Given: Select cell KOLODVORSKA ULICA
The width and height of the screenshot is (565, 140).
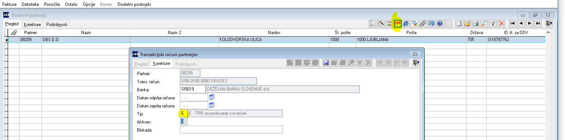Looking at the screenshot, I should coord(274,39).
